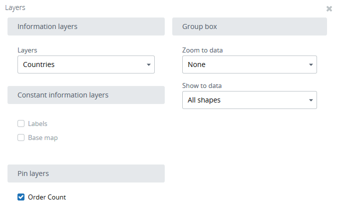The width and height of the screenshot is (338, 206).
Task: Click the Base map text label
Action: coord(42,137)
